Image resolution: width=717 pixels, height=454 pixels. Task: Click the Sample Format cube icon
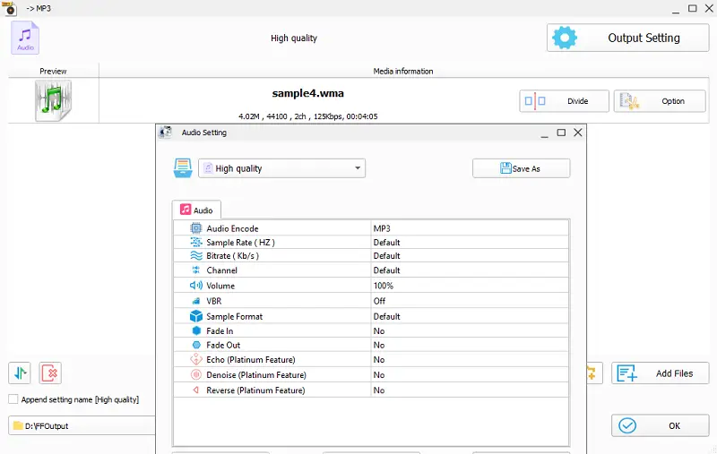tap(196, 316)
